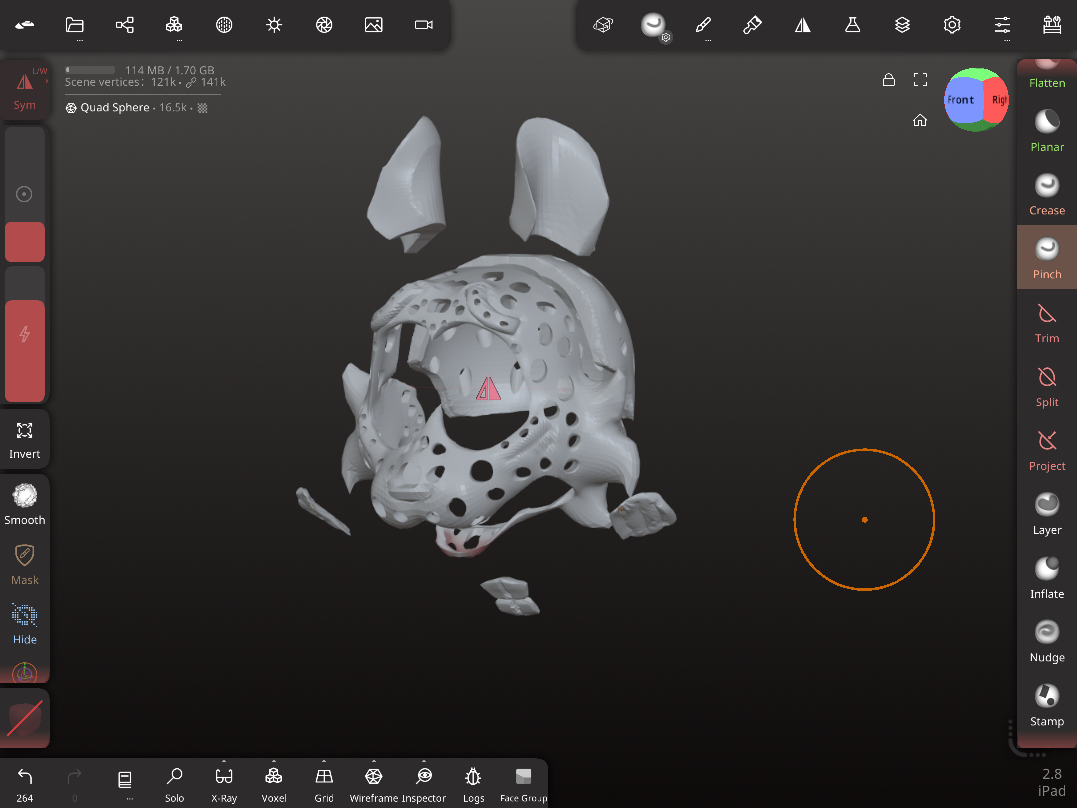Screen dimensions: 1077x808
Task: Toggle Solo mode
Action: point(175,783)
